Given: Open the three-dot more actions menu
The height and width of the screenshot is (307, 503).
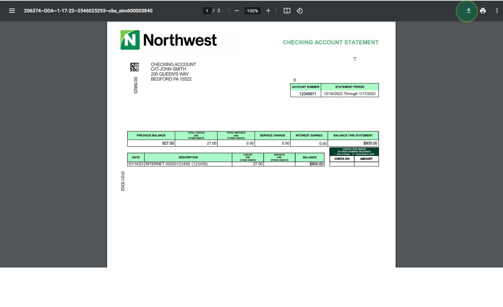Looking at the screenshot, I should (497, 11).
